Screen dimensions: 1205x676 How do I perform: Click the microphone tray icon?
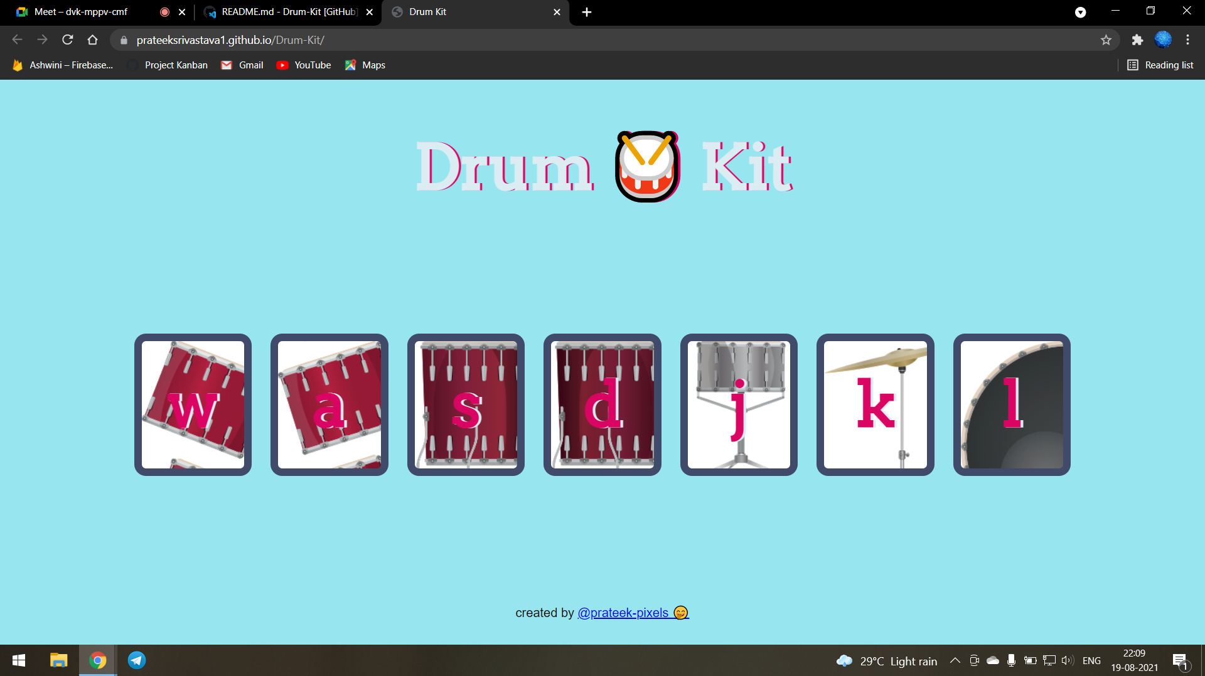[x=1011, y=660]
